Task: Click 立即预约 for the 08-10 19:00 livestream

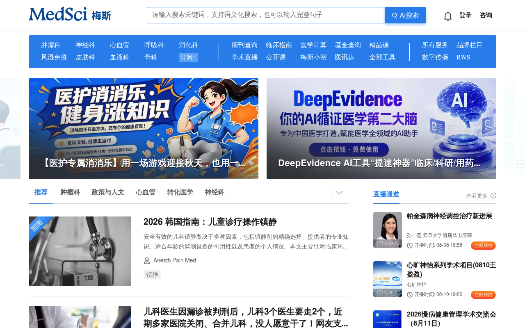Action: tap(483, 295)
